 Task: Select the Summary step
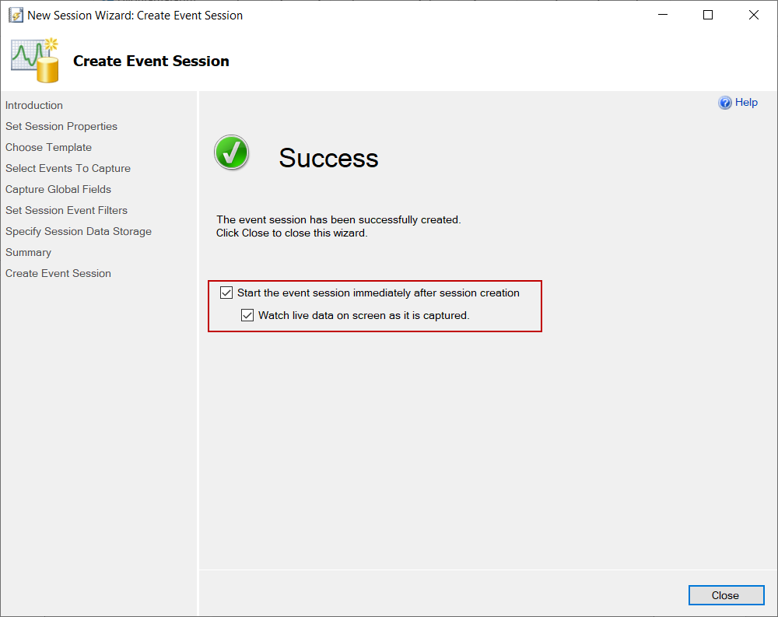tap(28, 252)
